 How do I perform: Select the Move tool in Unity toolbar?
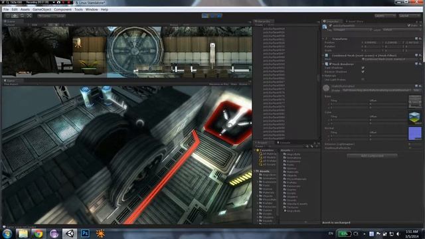coord(15,16)
